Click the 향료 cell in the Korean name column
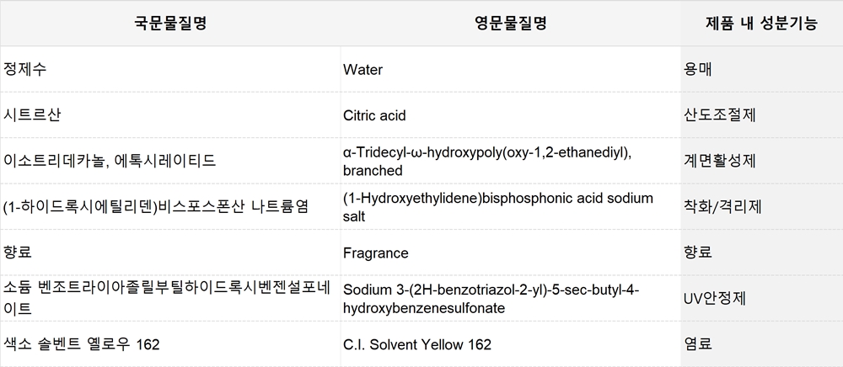The width and height of the screenshot is (843, 367). (x=170, y=253)
